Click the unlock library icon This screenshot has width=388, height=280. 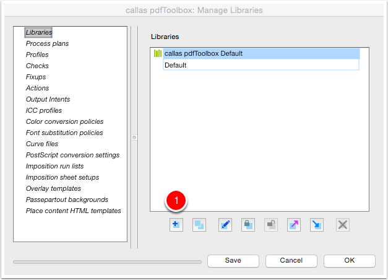pos(271,225)
